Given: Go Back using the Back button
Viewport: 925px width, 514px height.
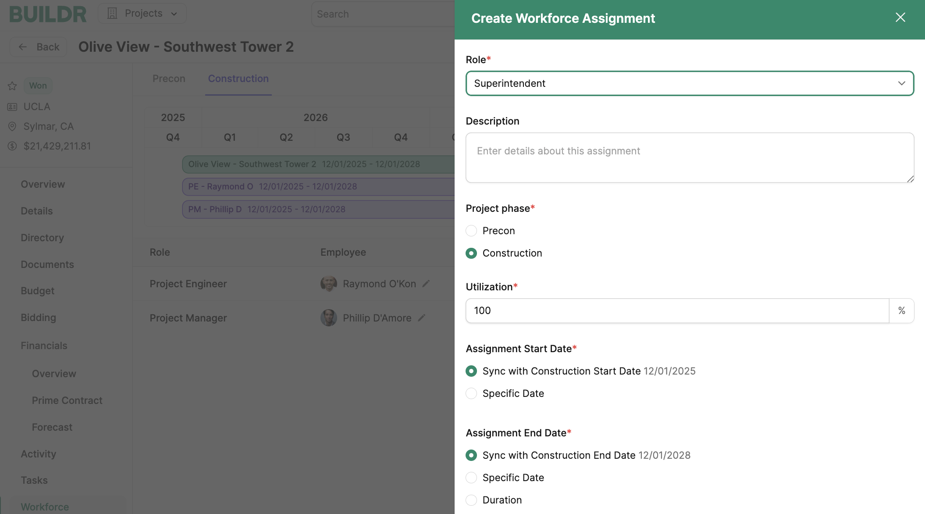Looking at the screenshot, I should [39, 47].
